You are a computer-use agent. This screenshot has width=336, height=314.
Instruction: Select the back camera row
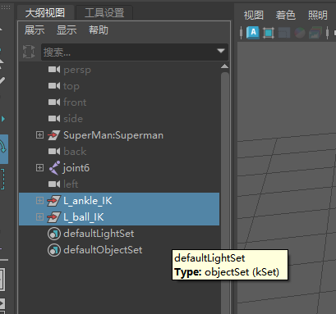pos(119,152)
